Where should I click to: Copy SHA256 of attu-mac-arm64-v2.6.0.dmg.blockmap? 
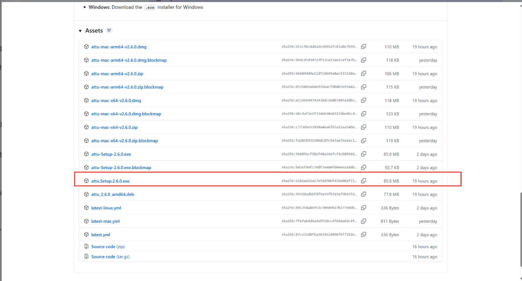363,60
